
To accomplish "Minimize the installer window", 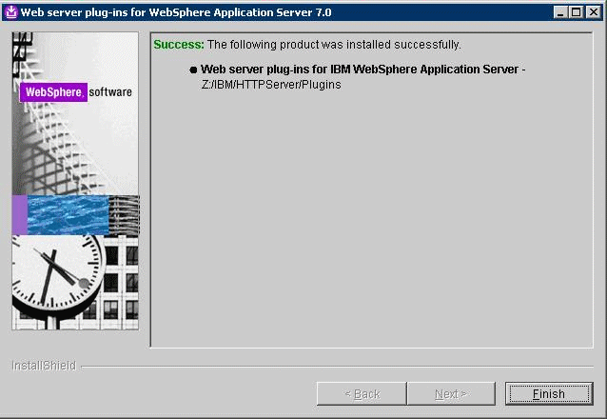I will [559, 12].
